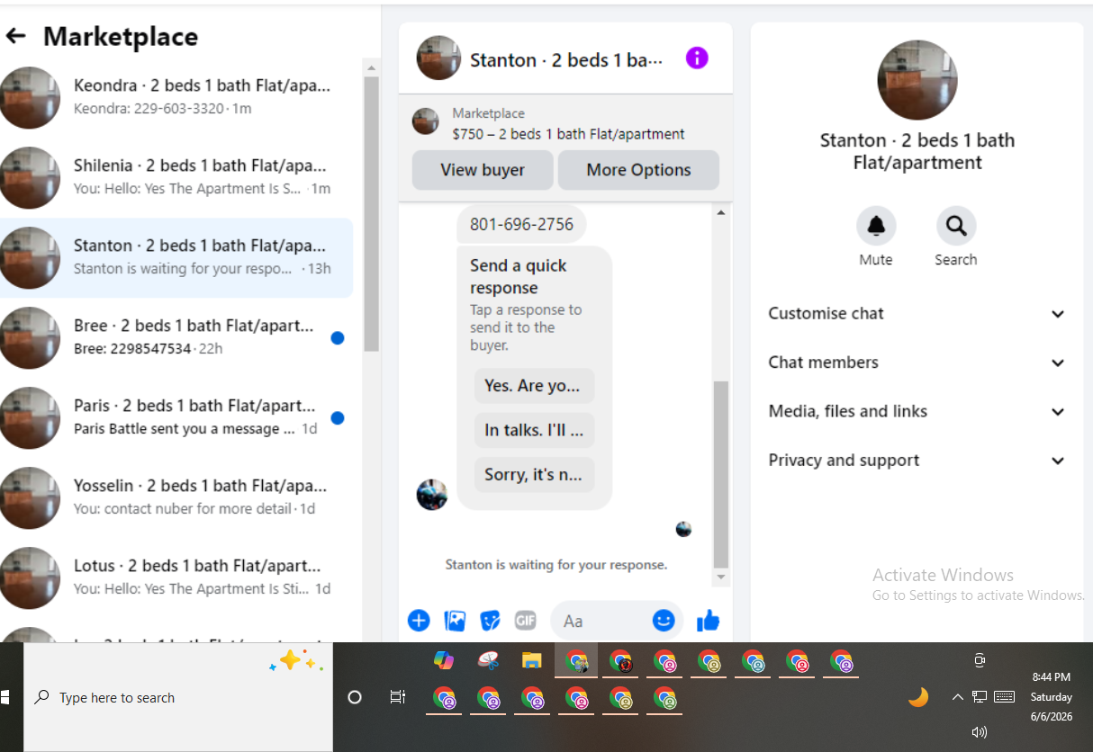Click the Meet Now tray icon
Image resolution: width=1093 pixels, height=752 pixels.
coord(980,660)
